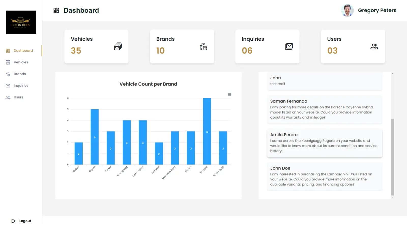This screenshot has height=229, width=407.
Task: Click the Koenigsegg bar in chart
Action: [x=127, y=142]
